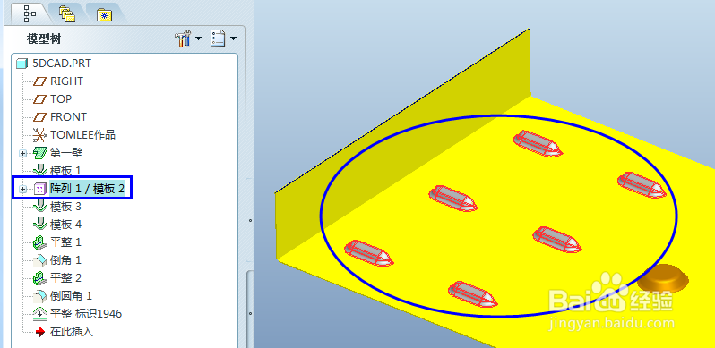This screenshot has width=715, height=348.
Task: Open the model tree Show list icon
Action: tap(219, 39)
